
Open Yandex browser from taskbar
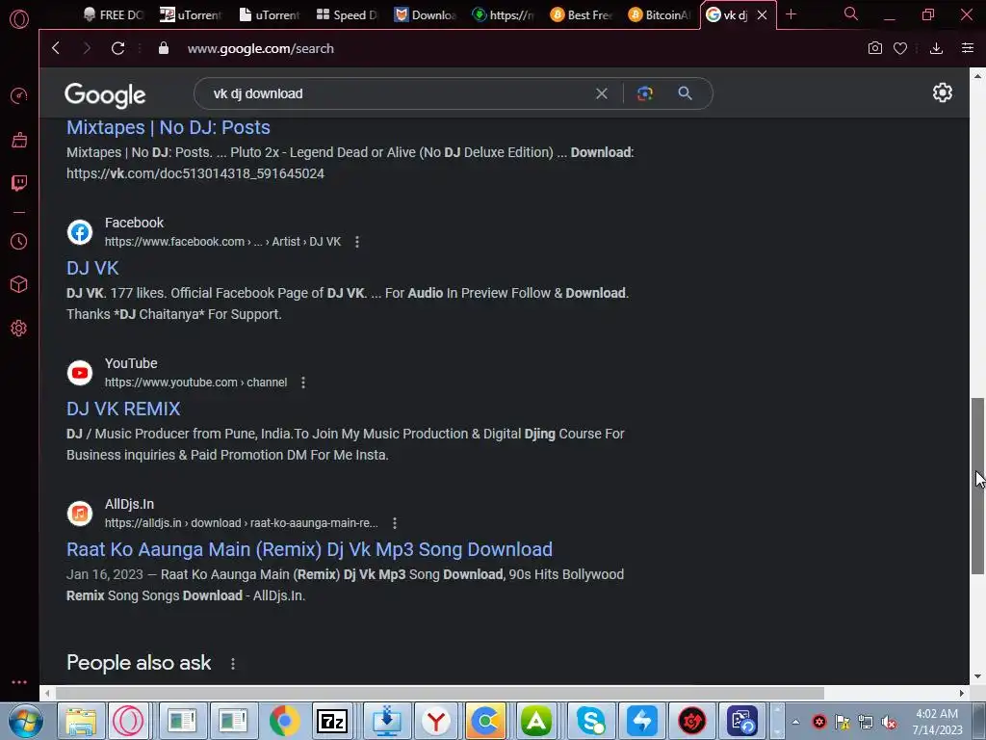436,721
